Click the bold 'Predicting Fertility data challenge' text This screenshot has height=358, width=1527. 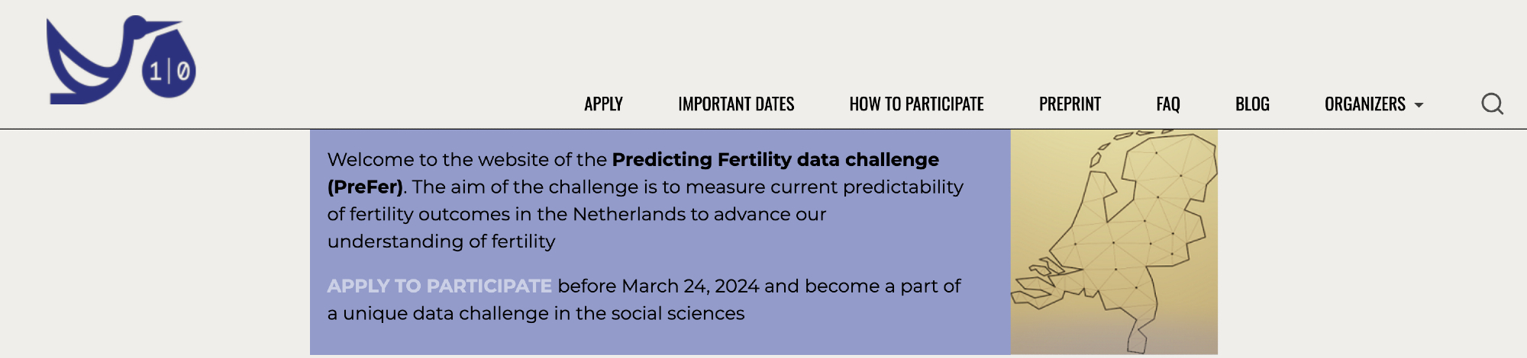(x=775, y=159)
